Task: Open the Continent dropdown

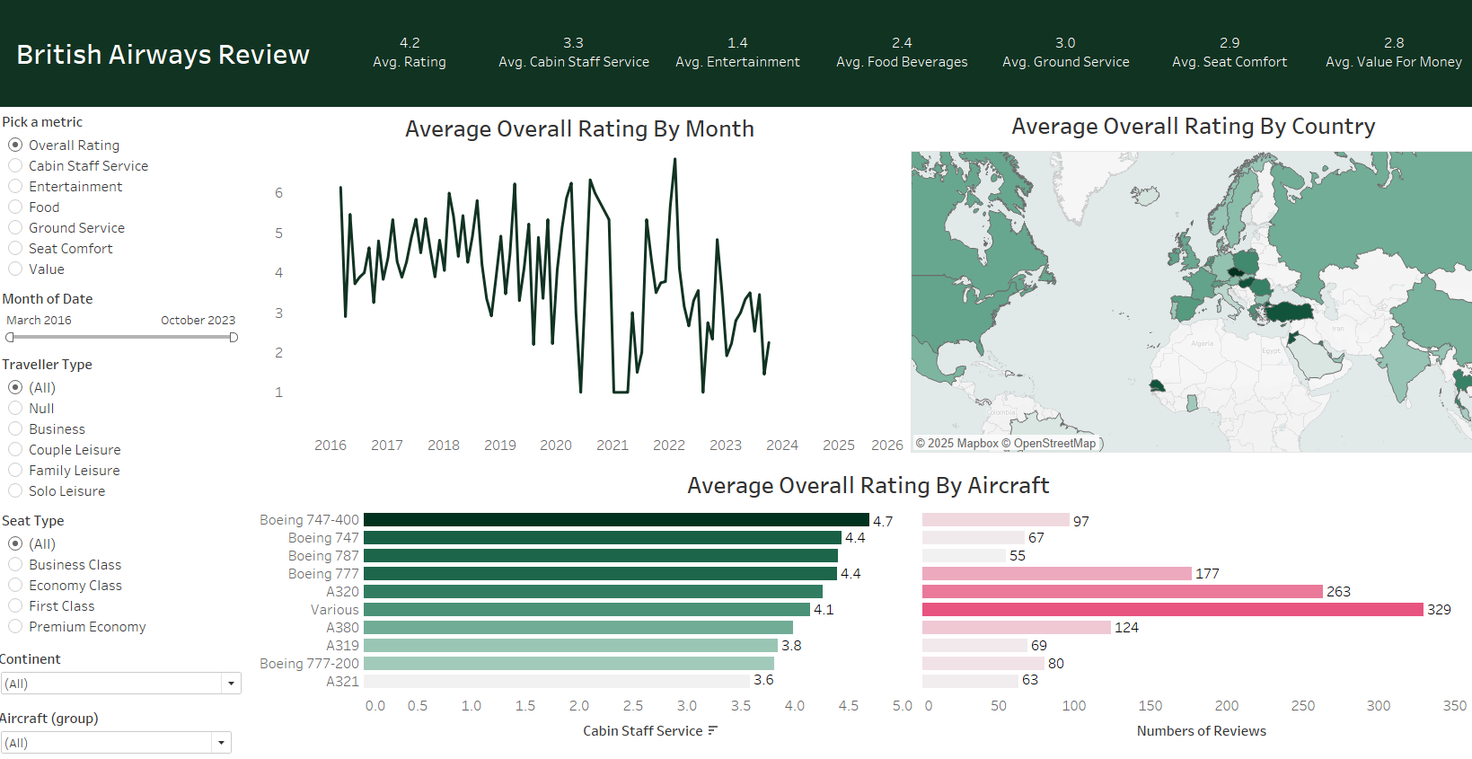Action: click(231, 684)
